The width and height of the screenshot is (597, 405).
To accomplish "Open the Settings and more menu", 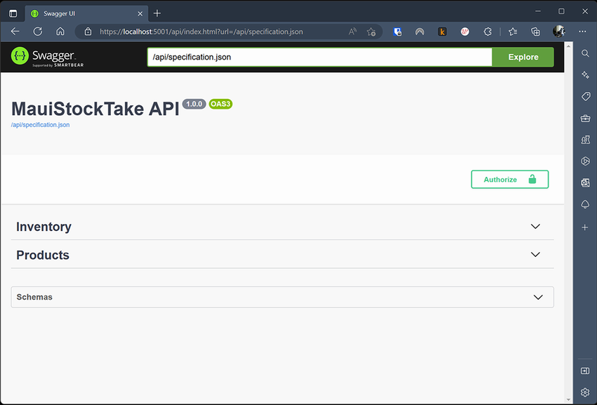I will [x=582, y=31].
